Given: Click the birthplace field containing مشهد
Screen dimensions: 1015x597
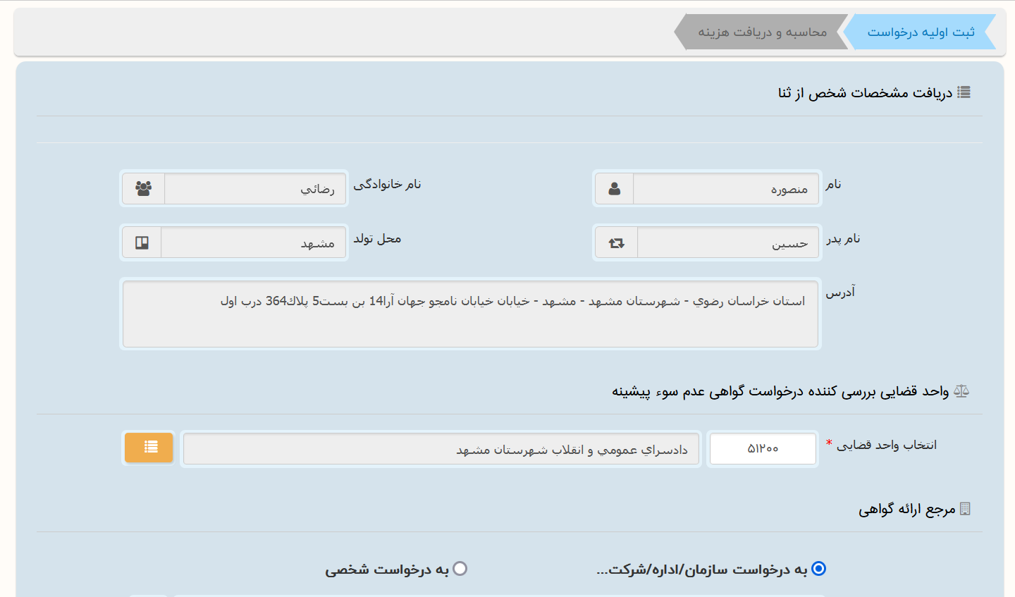Looking at the screenshot, I should click(254, 243).
